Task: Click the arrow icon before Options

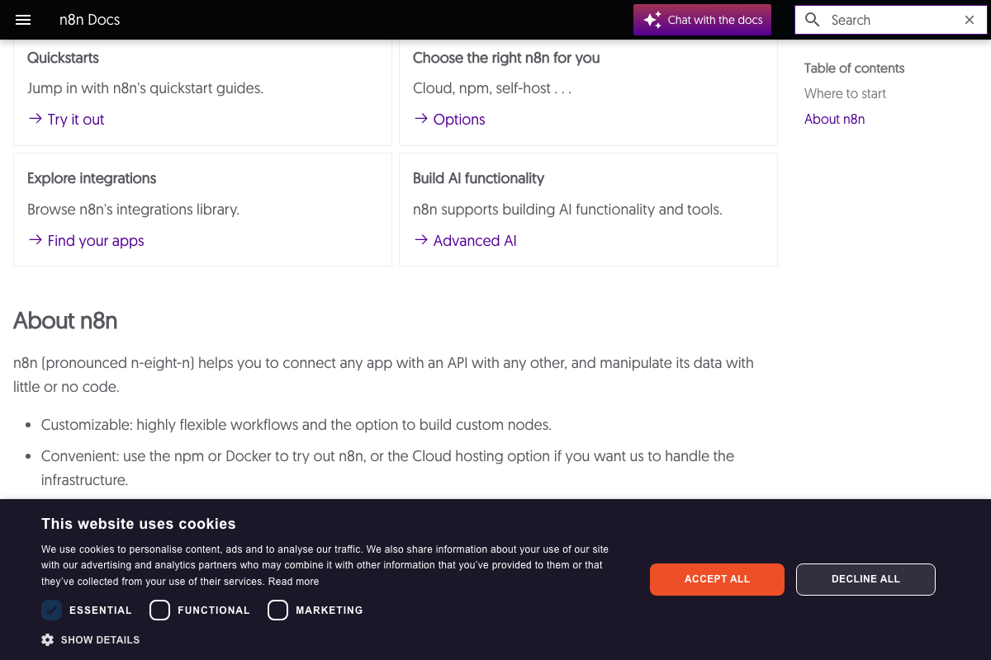Action: [x=421, y=119]
